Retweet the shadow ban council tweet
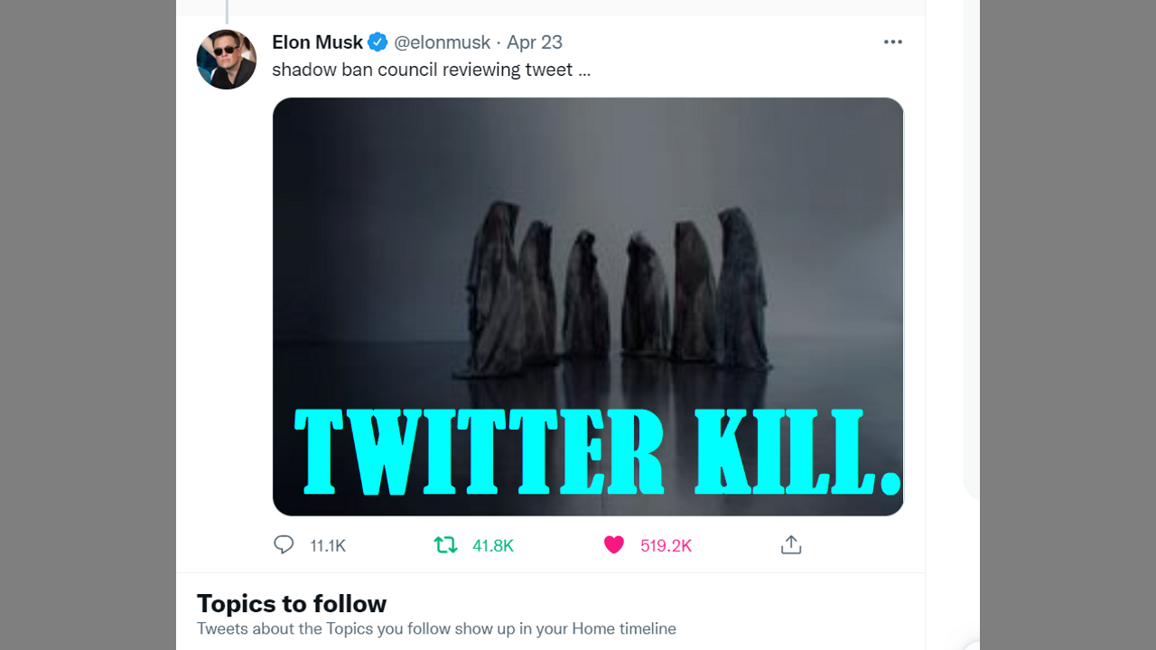The height and width of the screenshot is (650, 1156). pos(445,545)
